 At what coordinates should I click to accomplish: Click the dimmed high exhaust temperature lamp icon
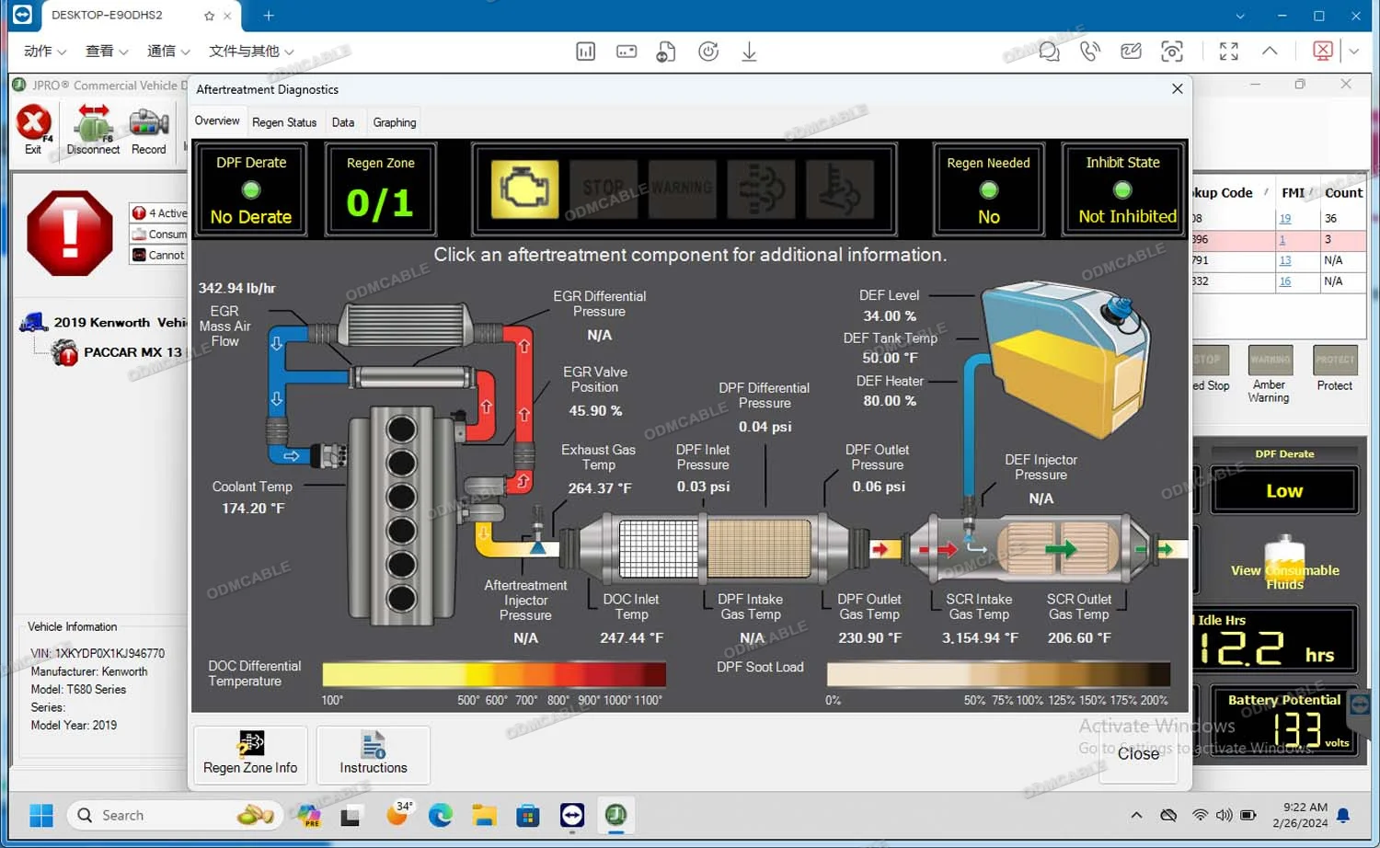839,189
